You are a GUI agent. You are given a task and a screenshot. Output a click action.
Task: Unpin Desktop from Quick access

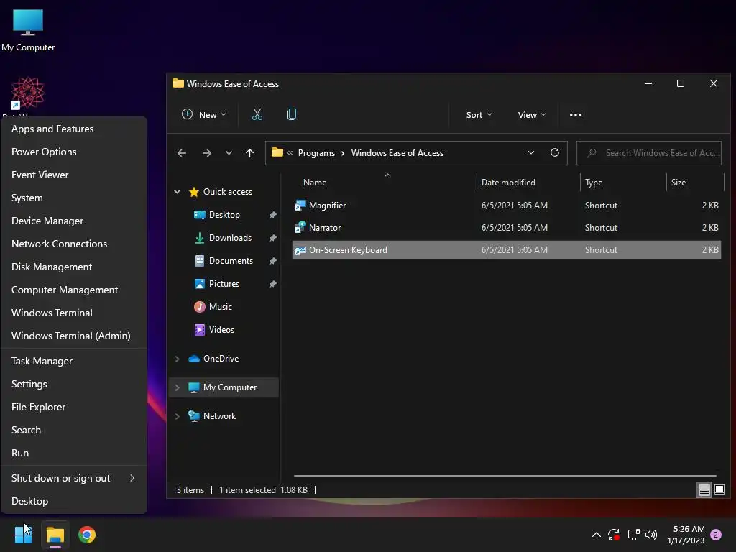[x=272, y=215]
